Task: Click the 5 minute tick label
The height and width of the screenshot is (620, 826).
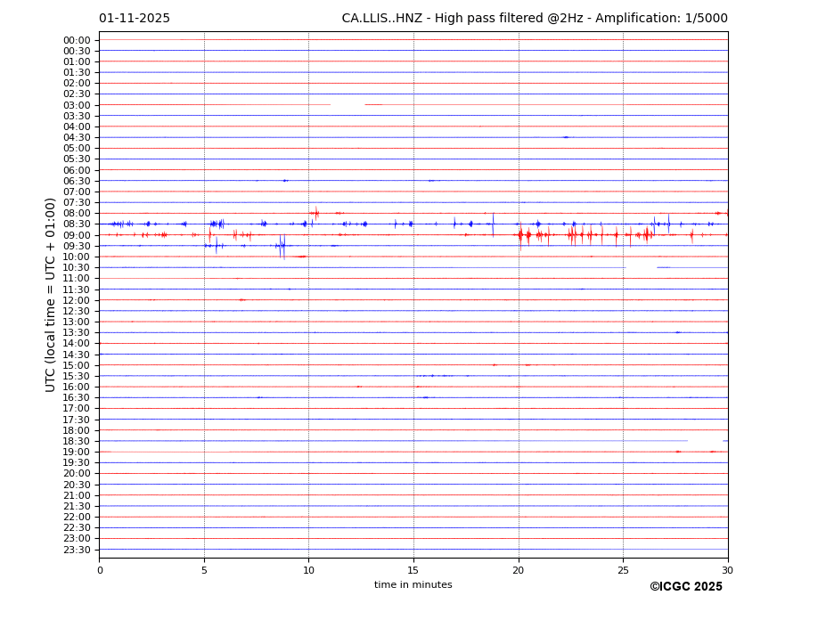Action: tap(204, 571)
